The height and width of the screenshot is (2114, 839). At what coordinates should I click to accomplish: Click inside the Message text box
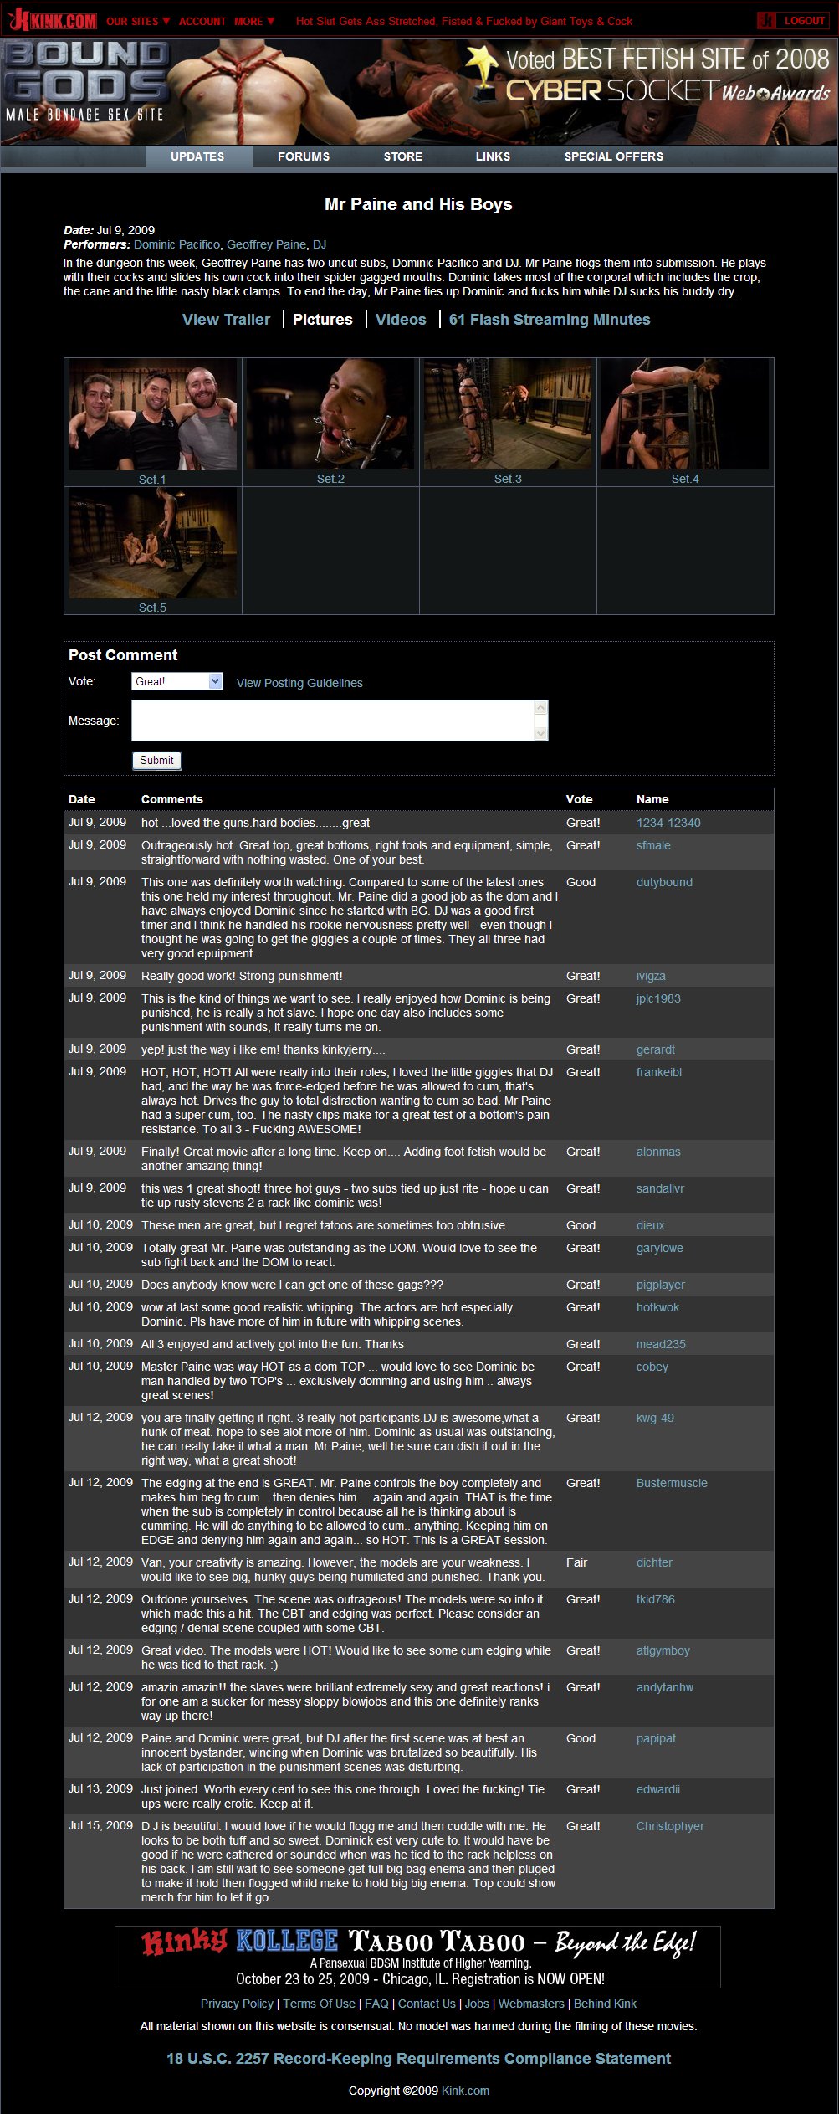pos(333,721)
